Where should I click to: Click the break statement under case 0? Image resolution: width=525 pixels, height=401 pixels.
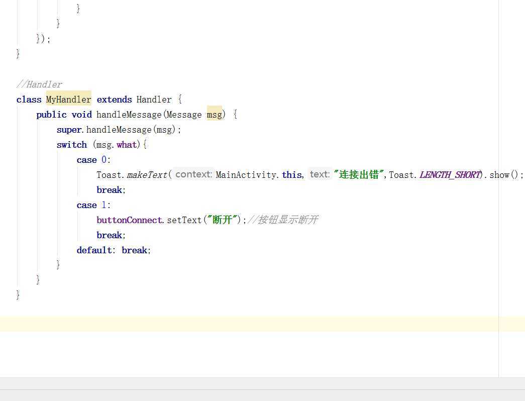tap(111, 190)
